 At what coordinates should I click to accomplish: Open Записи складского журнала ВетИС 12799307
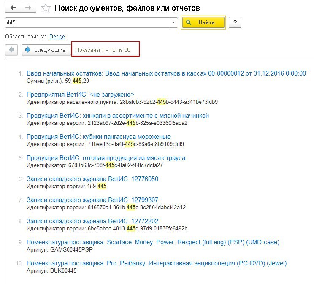92,200
